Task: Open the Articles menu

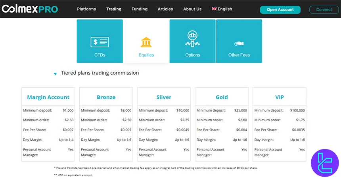Action: click(165, 9)
